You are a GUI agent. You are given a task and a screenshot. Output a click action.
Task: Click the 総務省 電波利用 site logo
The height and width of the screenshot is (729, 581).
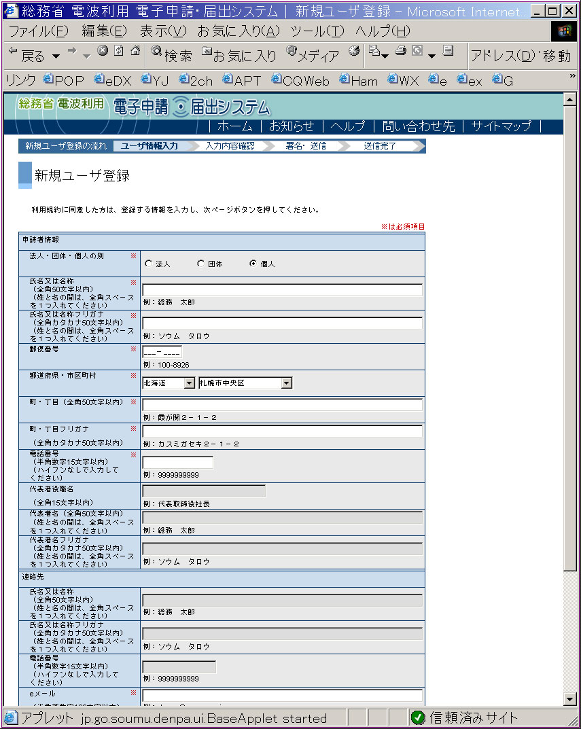point(144,106)
